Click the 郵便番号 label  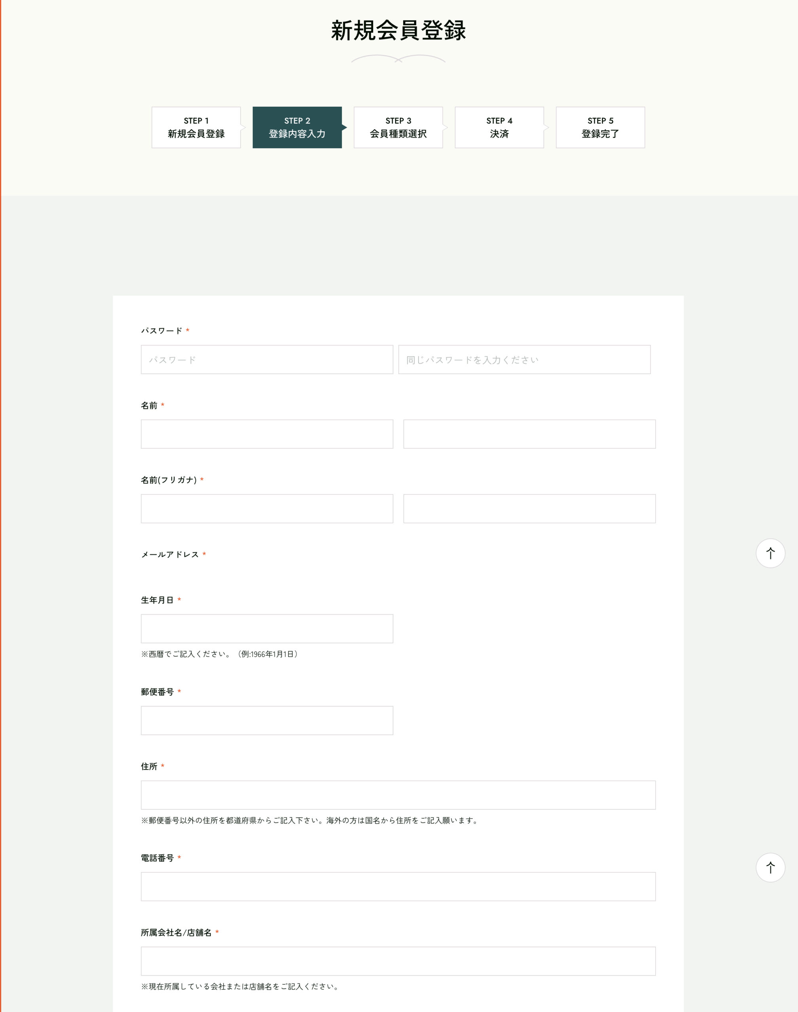157,692
